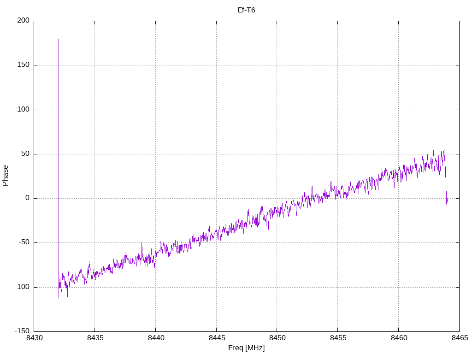Click the plot title Ef-T6

click(246, 10)
